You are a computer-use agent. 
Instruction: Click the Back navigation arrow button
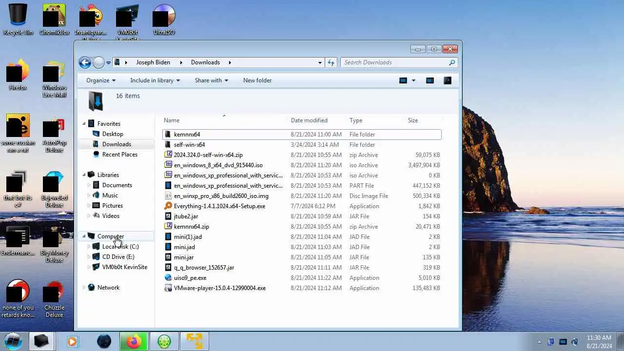[x=85, y=62]
